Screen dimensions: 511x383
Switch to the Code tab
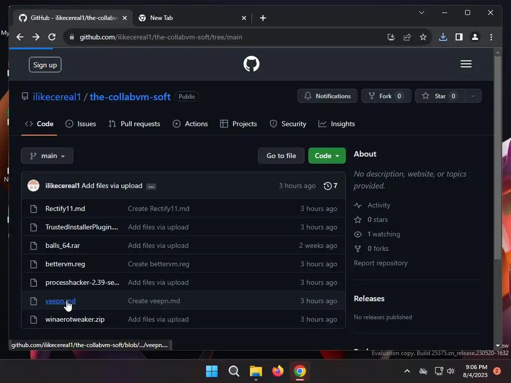(39, 124)
